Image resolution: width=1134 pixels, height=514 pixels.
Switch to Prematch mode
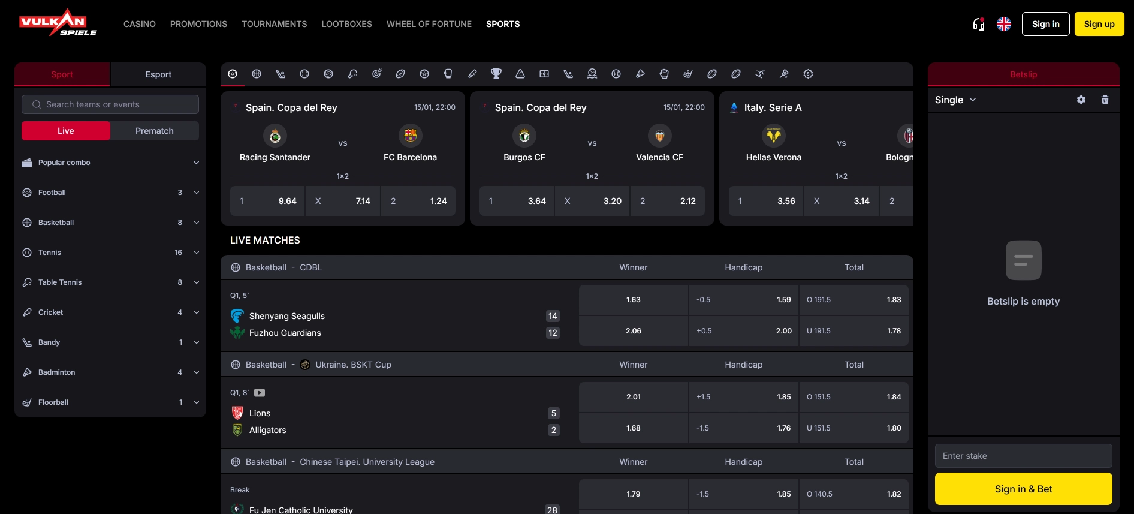click(155, 131)
